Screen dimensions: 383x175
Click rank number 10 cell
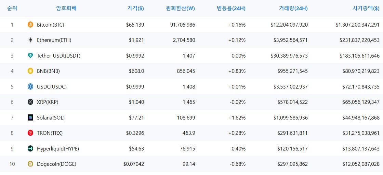point(12,164)
